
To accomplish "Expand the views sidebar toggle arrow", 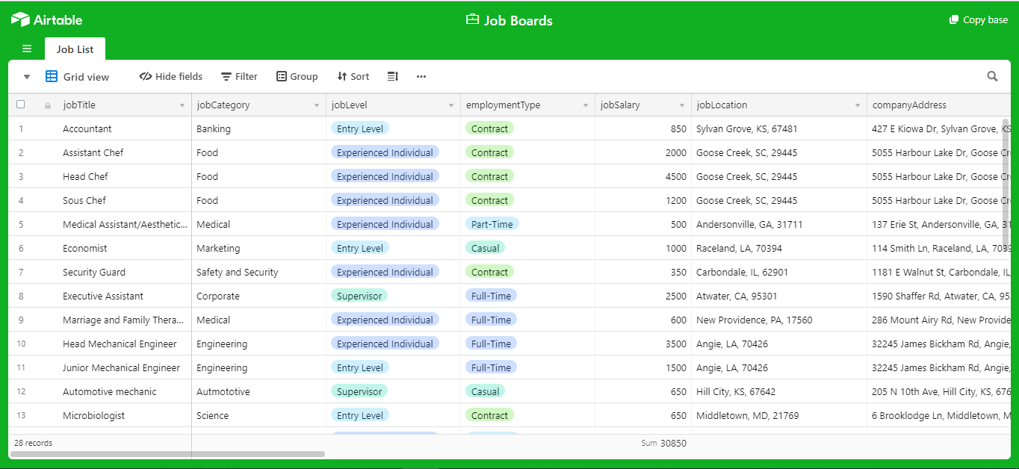I will (x=27, y=77).
